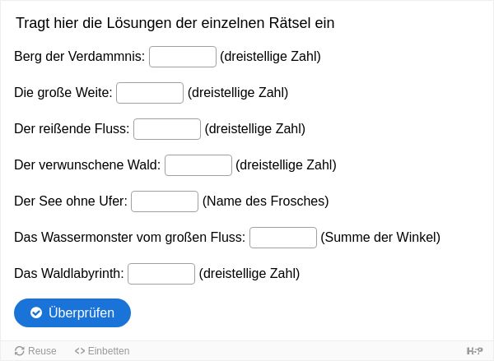Open the Reuse link

[35, 350]
